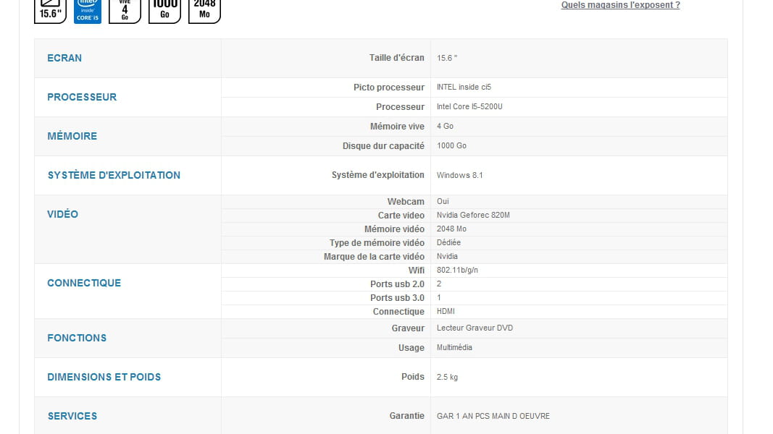The height and width of the screenshot is (434, 773).
Task: Select the SYSTÈME D'EXPLOITATION section heading
Action: coord(114,175)
